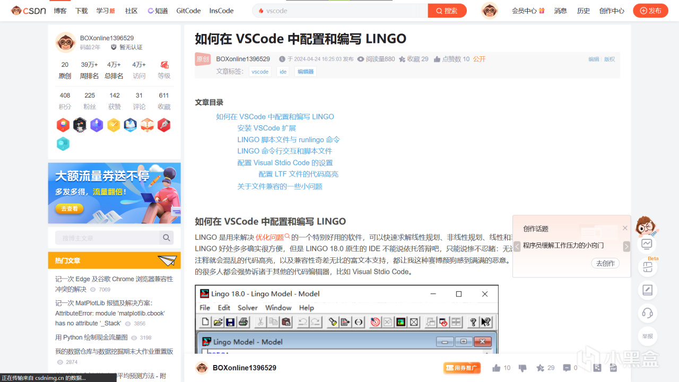Viewport: 679px width, 382px height.
Task: Like the article with bottom thumbs-up icon
Action: (497, 368)
